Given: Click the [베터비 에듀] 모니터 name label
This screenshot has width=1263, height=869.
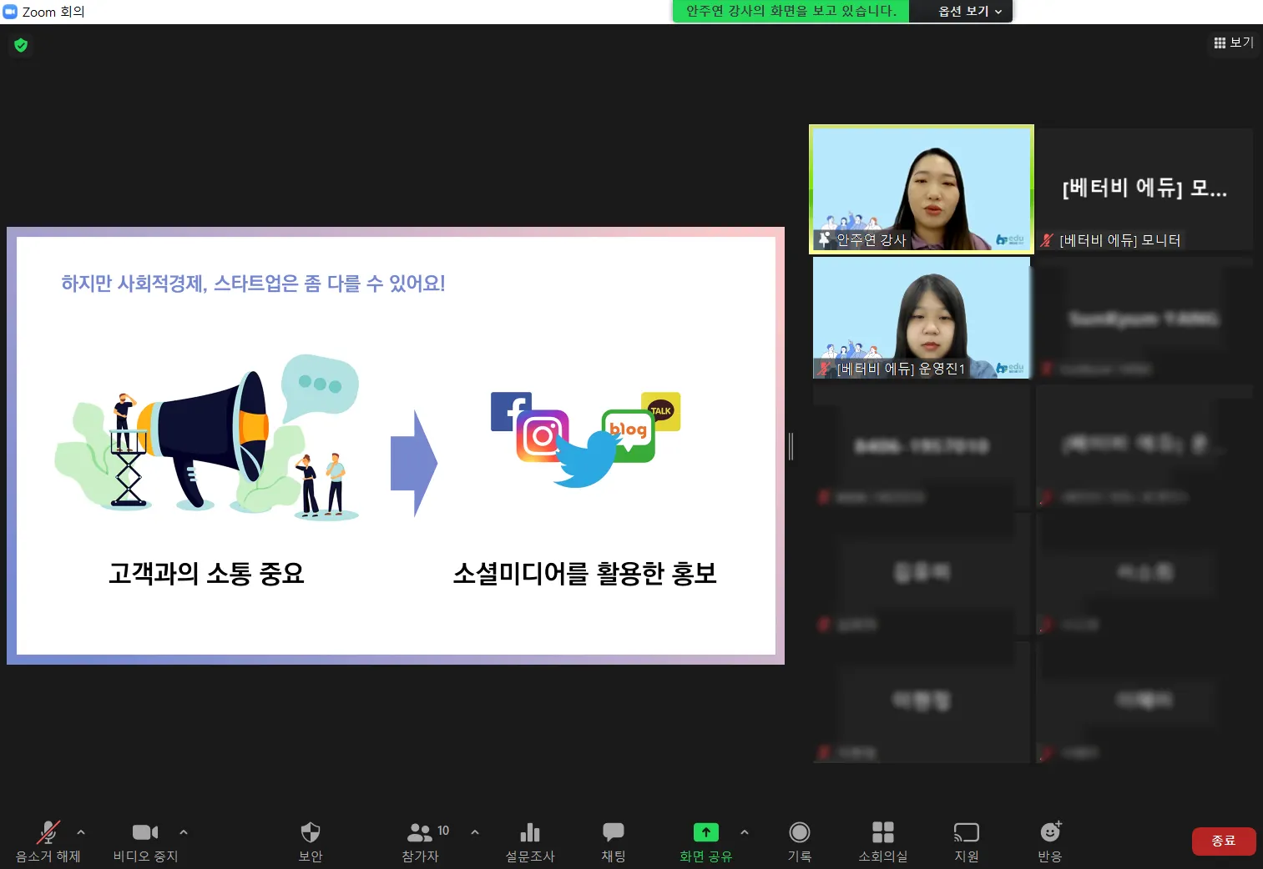Looking at the screenshot, I should (1120, 240).
